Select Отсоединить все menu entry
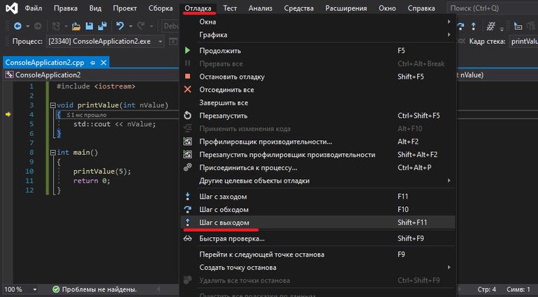The height and width of the screenshot is (297, 538). tap(318, 89)
